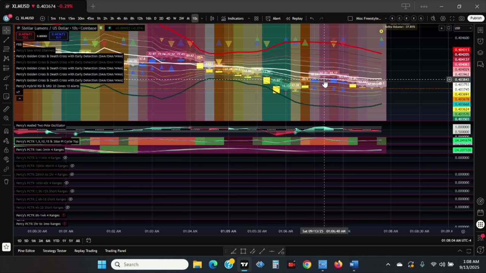
Task: Add symbol with compare plus icon
Action: (42, 18)
